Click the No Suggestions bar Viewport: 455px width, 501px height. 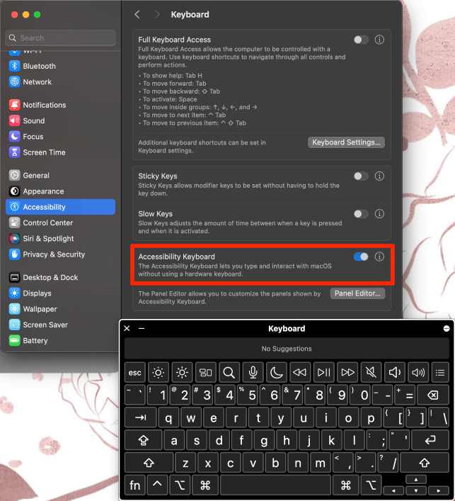point(287,349)
